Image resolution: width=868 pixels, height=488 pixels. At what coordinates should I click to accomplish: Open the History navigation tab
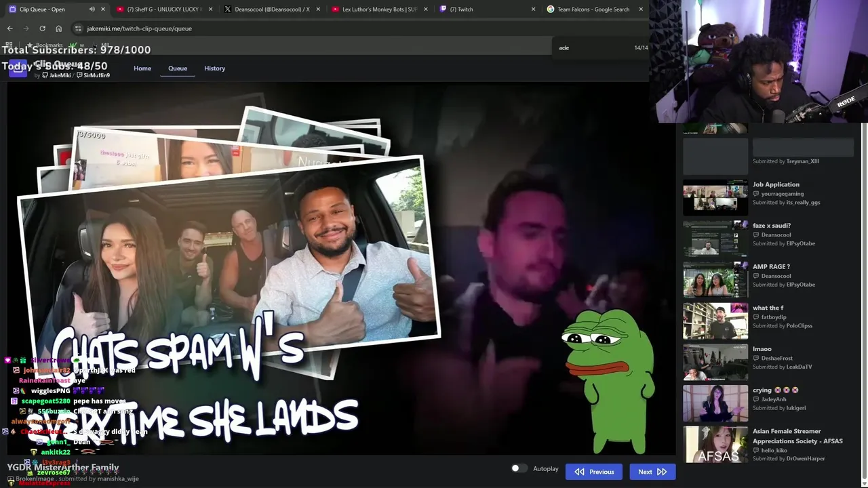click(x=214, y=68)
